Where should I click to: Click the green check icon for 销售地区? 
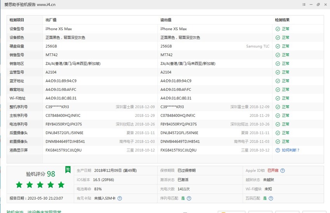[x=278, y=63]
